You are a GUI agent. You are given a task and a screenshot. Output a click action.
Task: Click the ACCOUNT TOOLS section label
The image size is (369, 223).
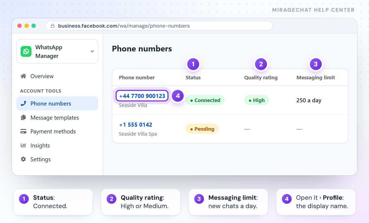tap(41, 91)
